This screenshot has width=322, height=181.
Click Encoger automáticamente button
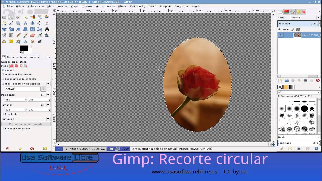26,124
